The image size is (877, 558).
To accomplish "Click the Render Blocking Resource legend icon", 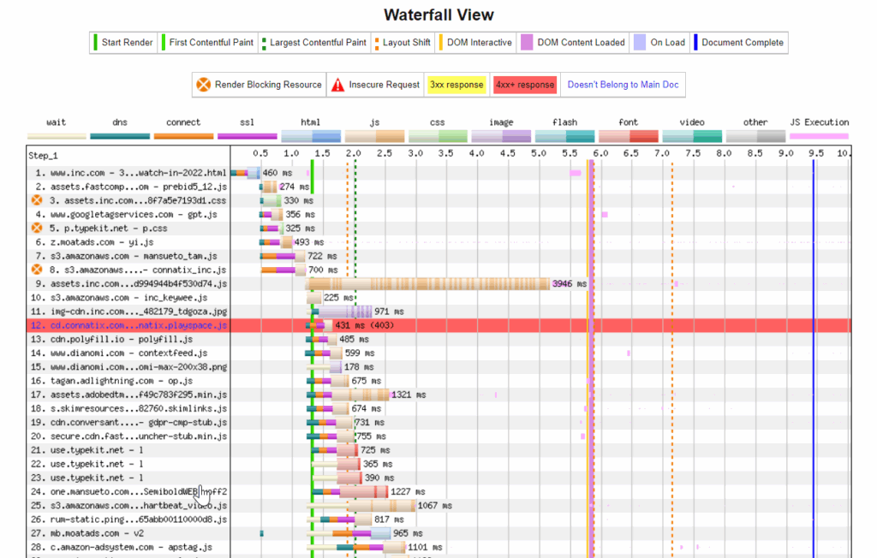I will click(x=203, y=85).
